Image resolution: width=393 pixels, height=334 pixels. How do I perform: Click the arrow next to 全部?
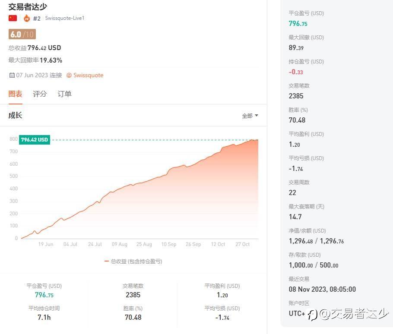point(257,116)
